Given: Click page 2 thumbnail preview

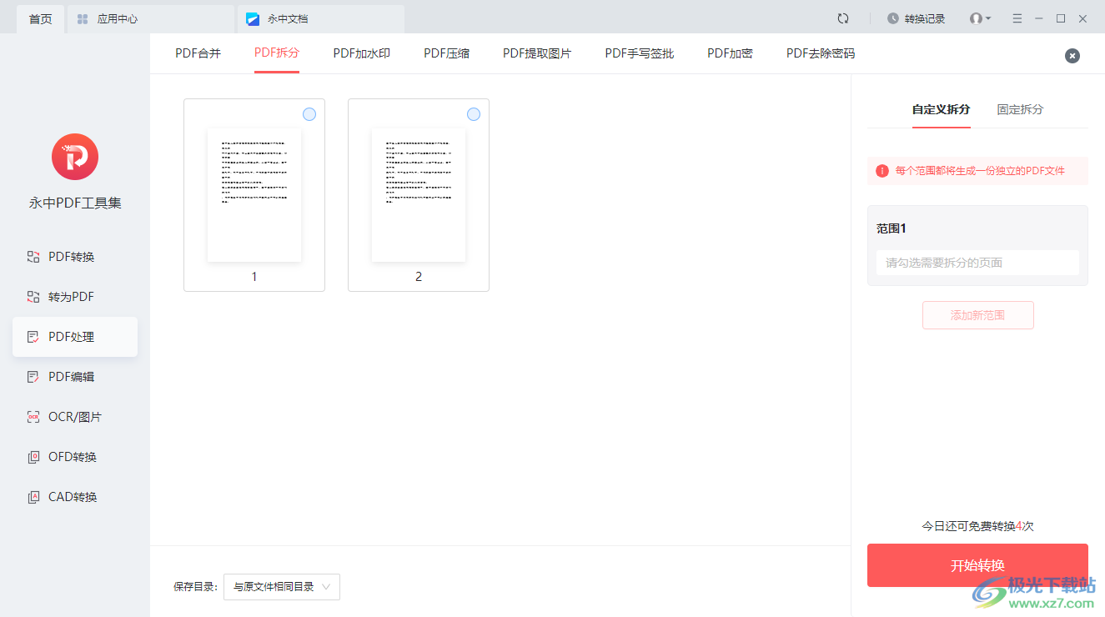Looking at the screenshot, I should click(419, 196).
